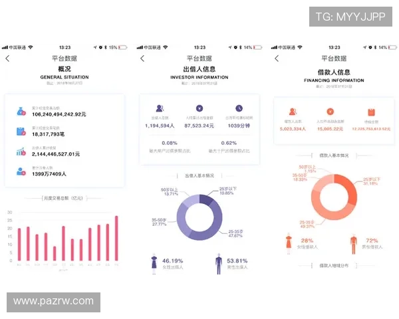399x319 pixels.
Task: Tap the 15,005.22元 value
Action: click(x=330, y=129)
